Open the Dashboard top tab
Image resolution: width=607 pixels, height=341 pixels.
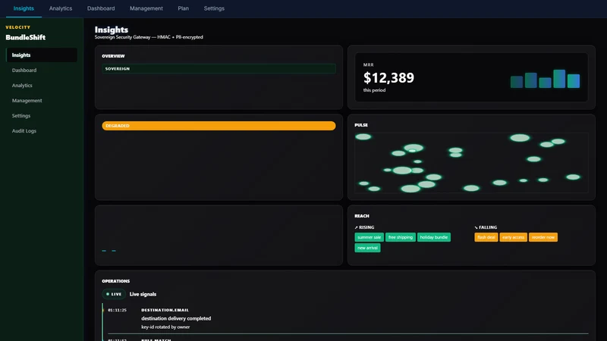point(101,8)
